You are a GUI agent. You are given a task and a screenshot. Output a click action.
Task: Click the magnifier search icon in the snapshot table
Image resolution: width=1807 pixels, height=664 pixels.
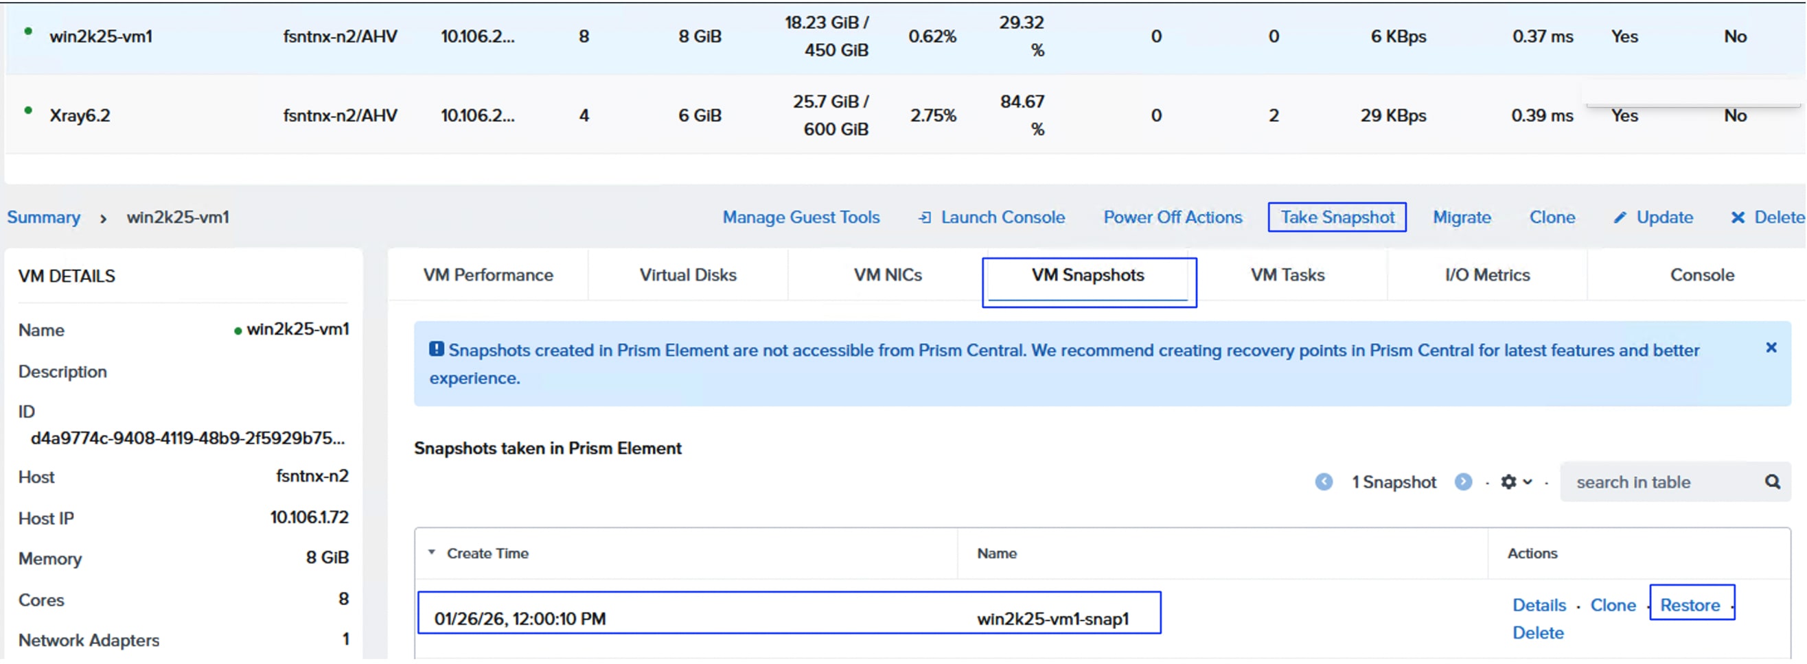1773,482
